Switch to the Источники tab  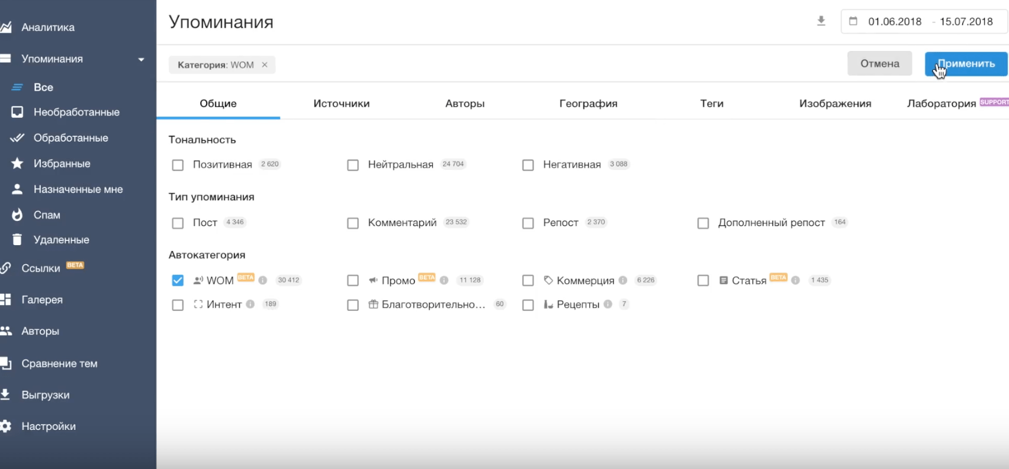pos(342,104)
